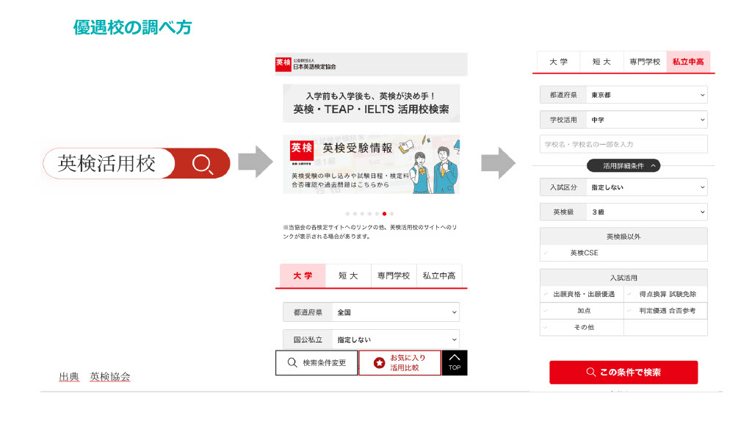Click the red この条件で検索 button
Screen dimensions: 752x424
pyautogui.click(x=623, y=373)
